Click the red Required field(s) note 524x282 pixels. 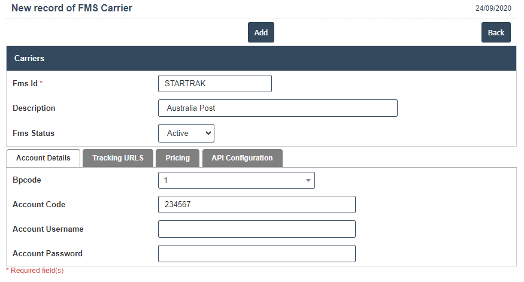pyautogui.click(x=35, y=271)
